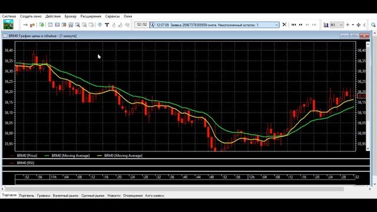Open the Брокер menu
377x212 pixels.
(71, 16)
